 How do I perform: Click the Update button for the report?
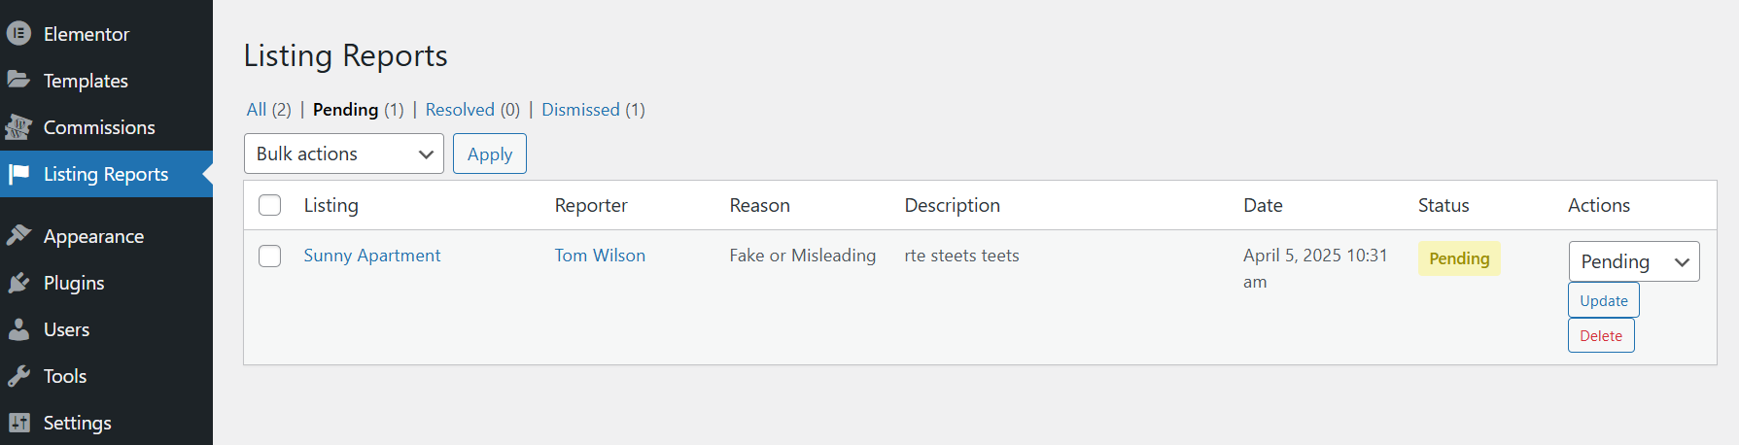click(1603, 300)
